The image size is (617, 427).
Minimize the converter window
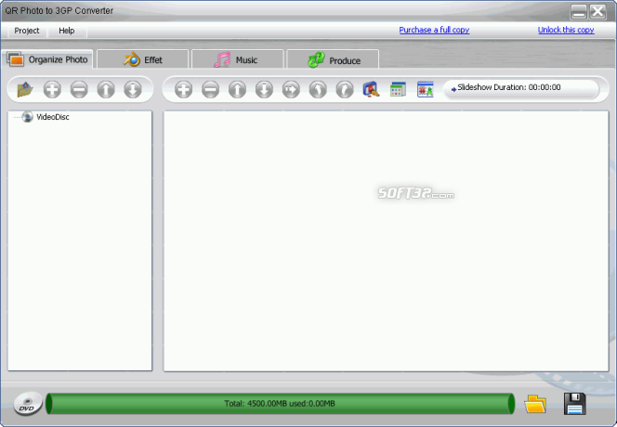[579, 11]
